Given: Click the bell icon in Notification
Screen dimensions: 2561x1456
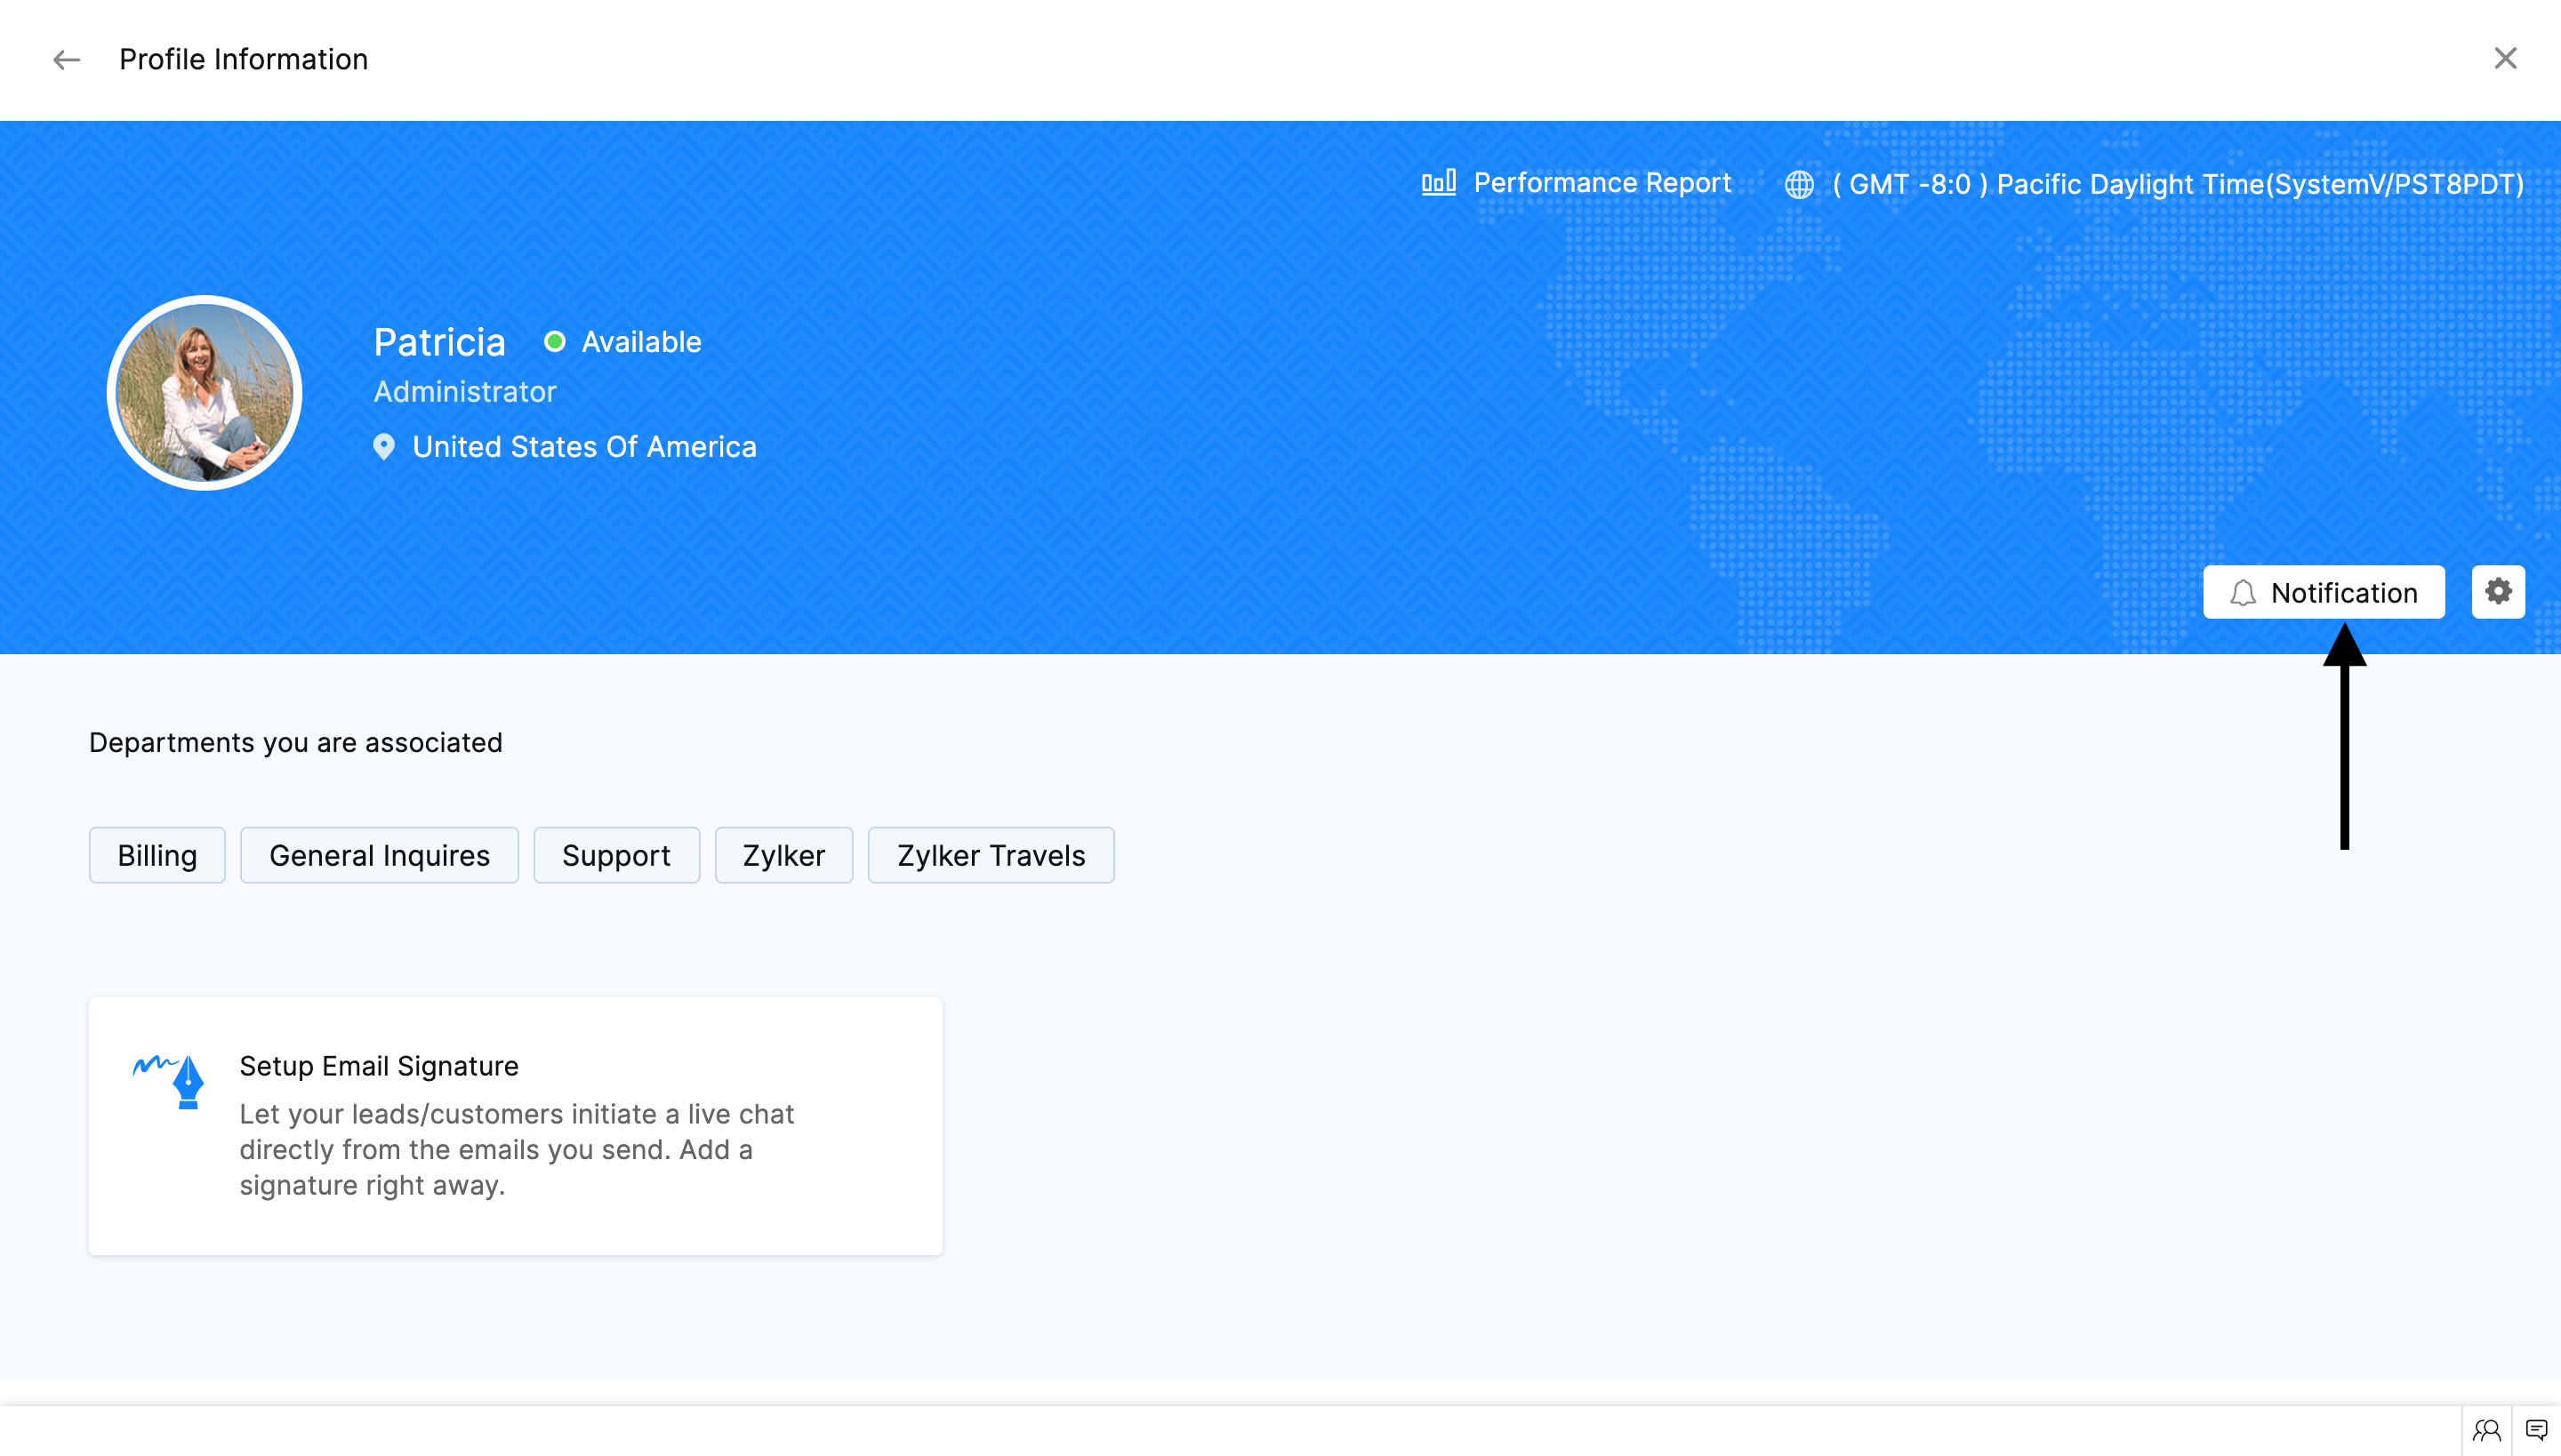Looking at the screenshot, I should click(x=2243, y=594).
